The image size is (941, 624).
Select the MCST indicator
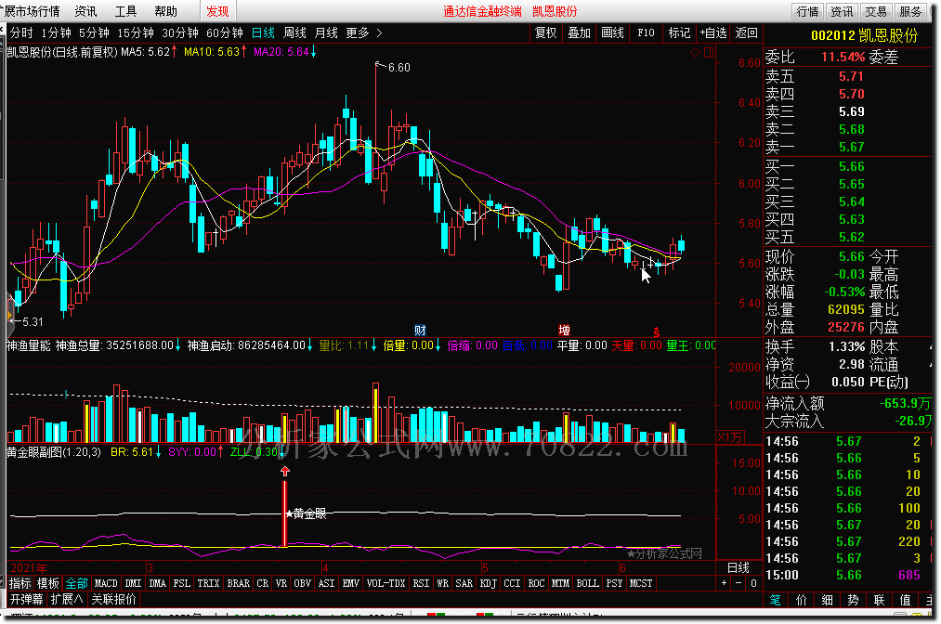pyautogui.click(x=640, y=583)
